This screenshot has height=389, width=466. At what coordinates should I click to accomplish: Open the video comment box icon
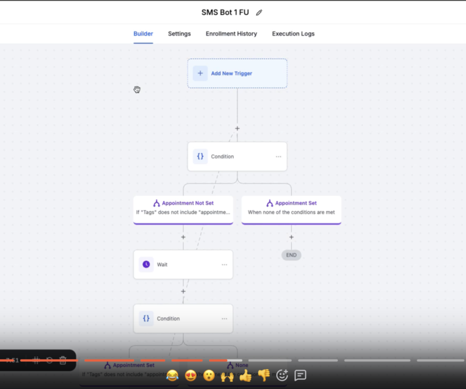coord(300,375)
